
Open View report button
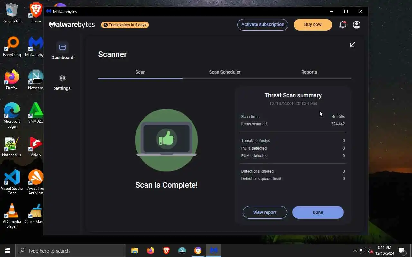(265, 212)
